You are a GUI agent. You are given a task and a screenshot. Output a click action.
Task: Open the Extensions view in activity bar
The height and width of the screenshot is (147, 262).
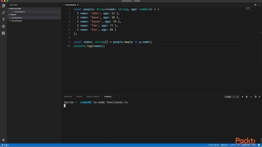pos(3,33)
